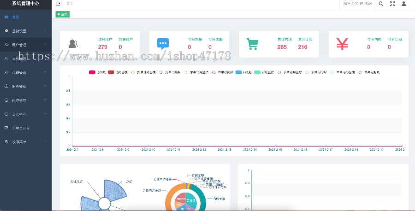Expand 代理管理 using its chevron arrow
Image resolution: width=415 pixels, height=211 pixels.
[x=45, y=72]
